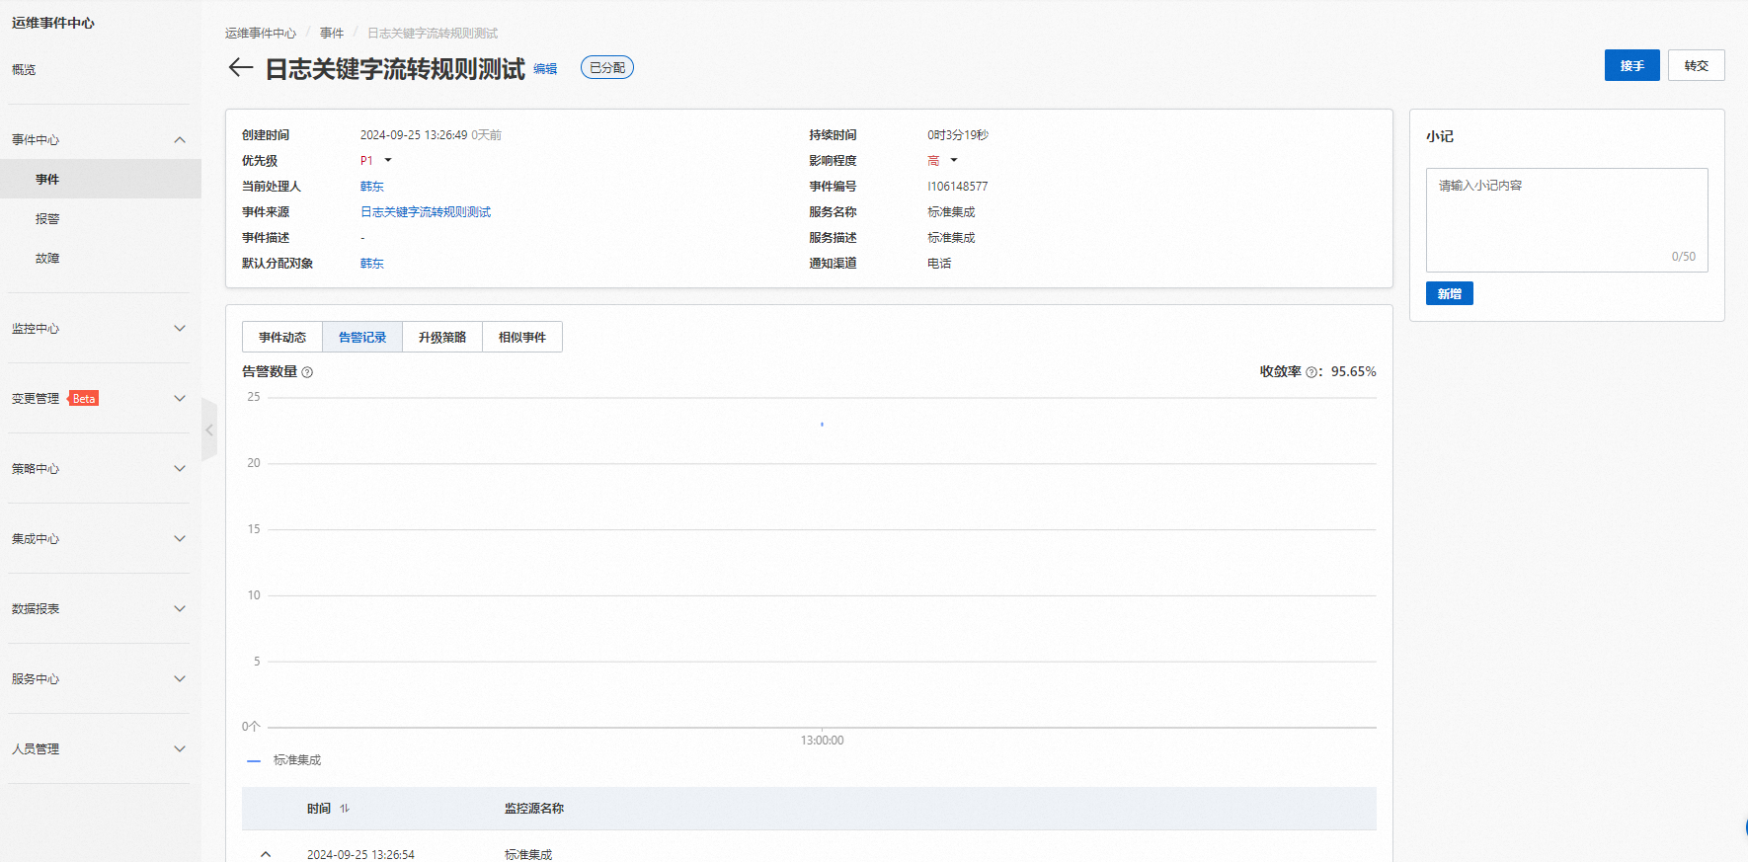Click the 监控源名称 column header
1748x862 pixels.
[x=534, y=809]
